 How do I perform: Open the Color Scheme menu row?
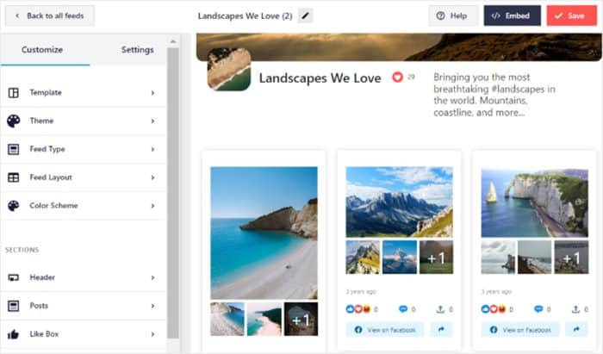pos(83,206)
